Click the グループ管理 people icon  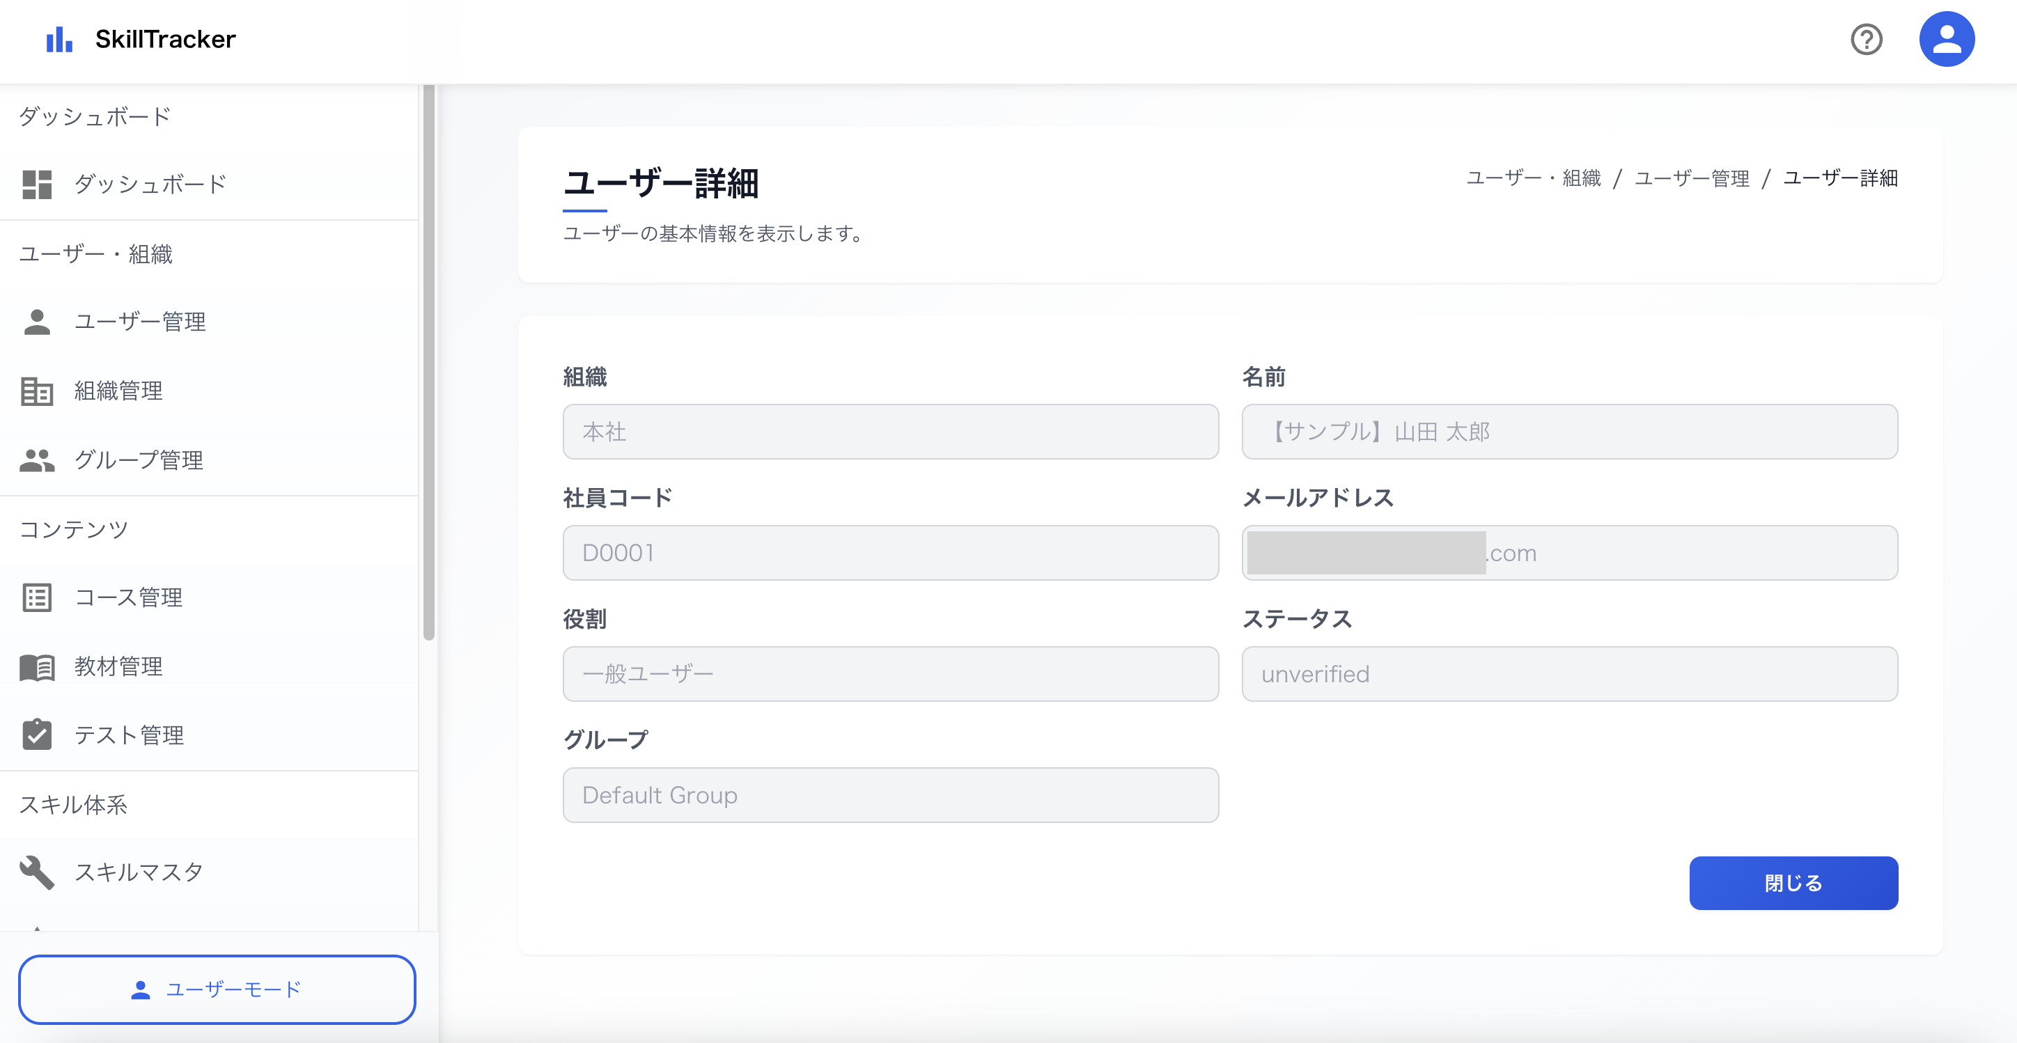click(x=36, y=460)
